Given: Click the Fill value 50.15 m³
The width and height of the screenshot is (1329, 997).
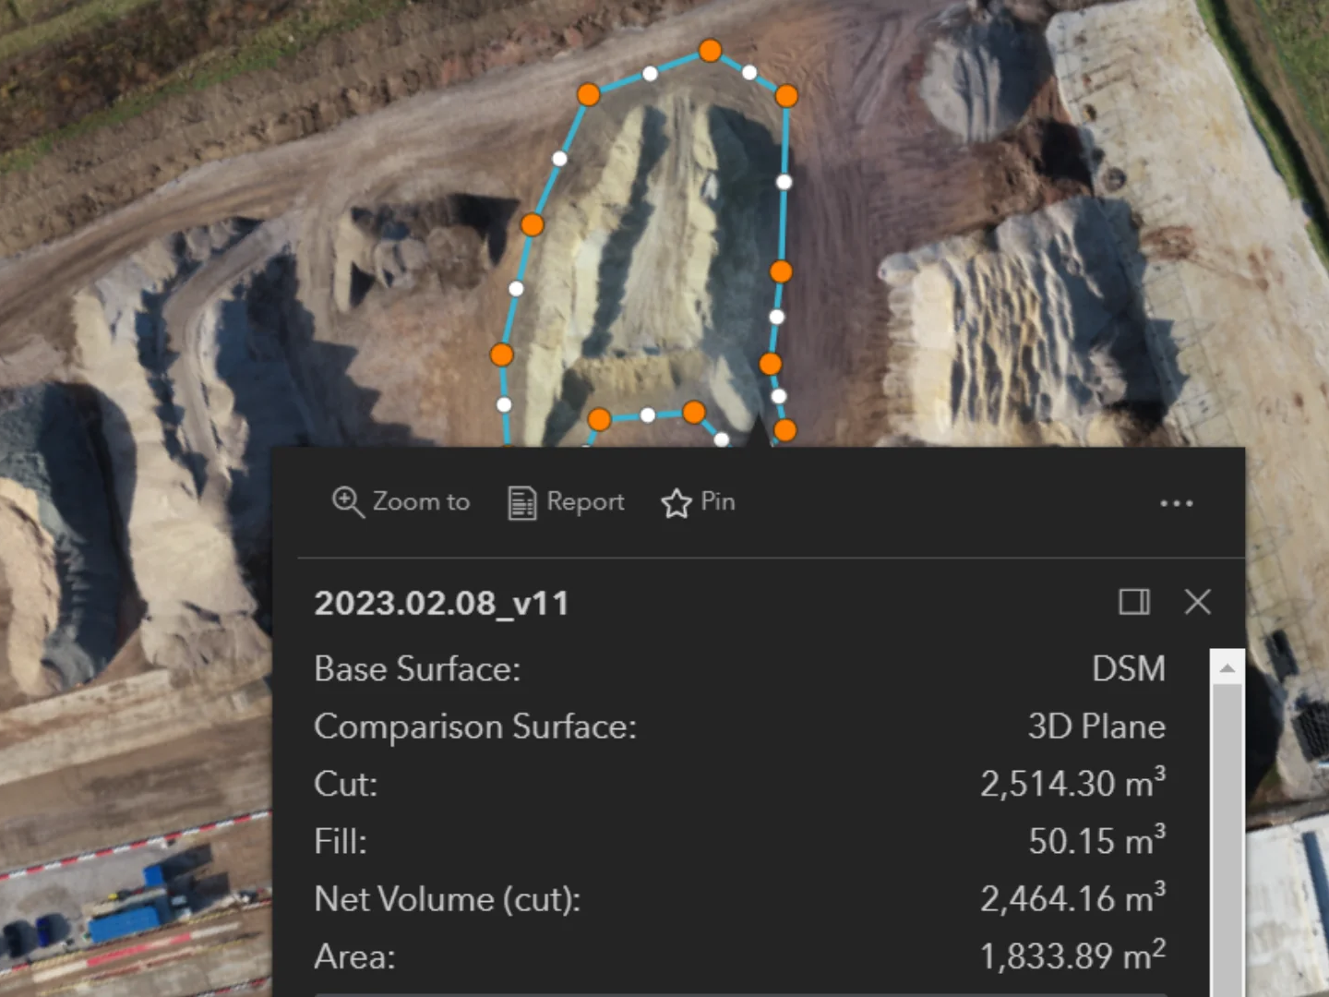Looking at the screenshot, I should (1097, 840).
